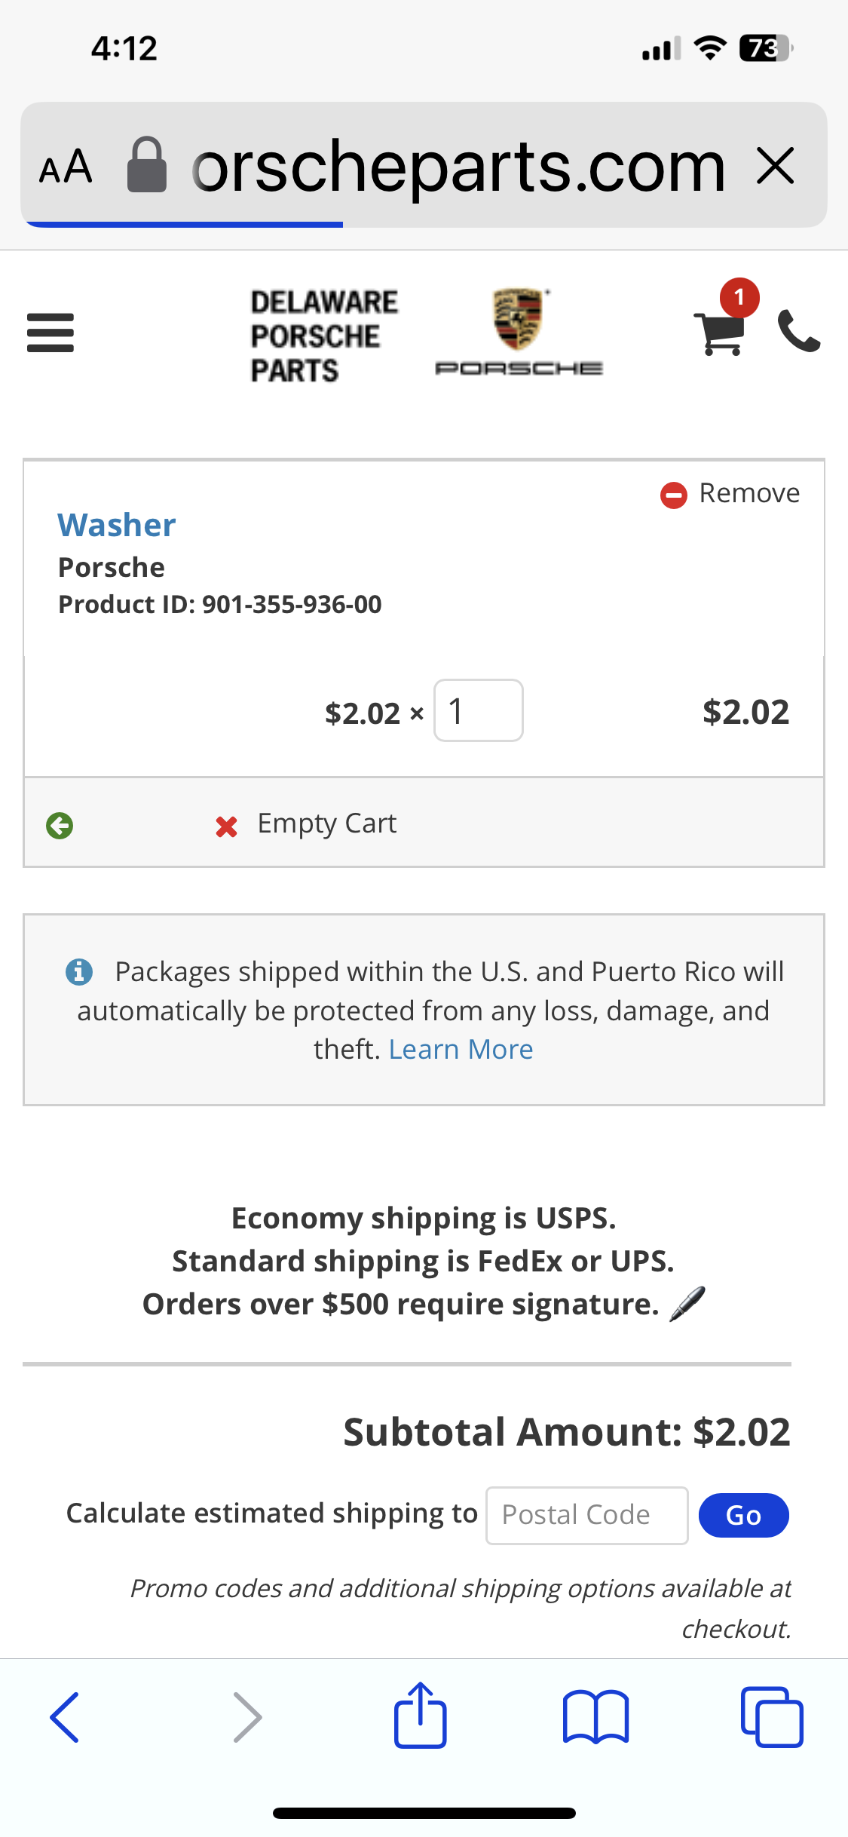Click the Learn More link
Viewport: 848px width, 1837px height.
pyautogui.click(x=461, y=1050)
